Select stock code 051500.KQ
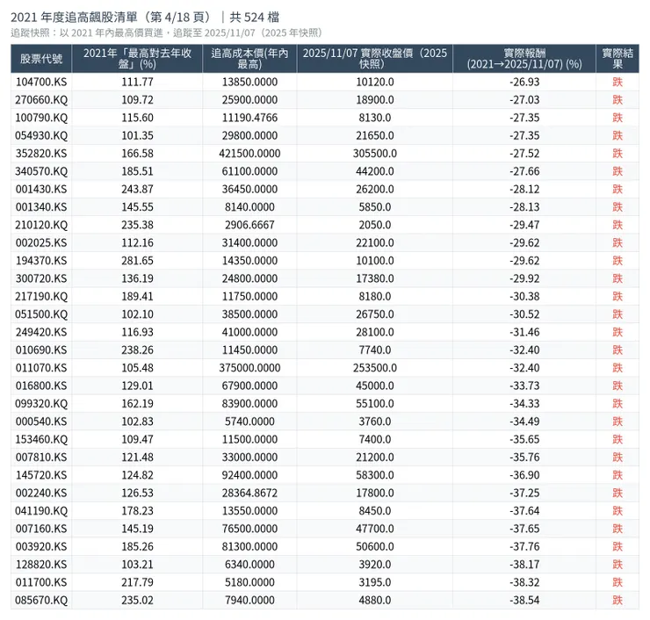This screenshot has height=620, width=650. click(41, 314)
